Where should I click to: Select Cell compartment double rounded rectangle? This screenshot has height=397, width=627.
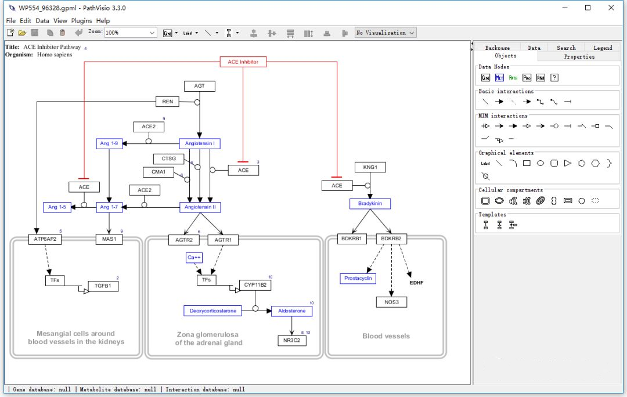[485, 201]
